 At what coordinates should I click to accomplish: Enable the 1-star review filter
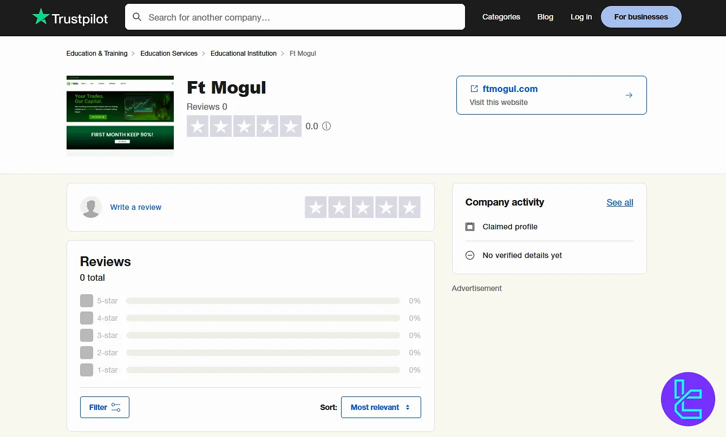(87, 370)
